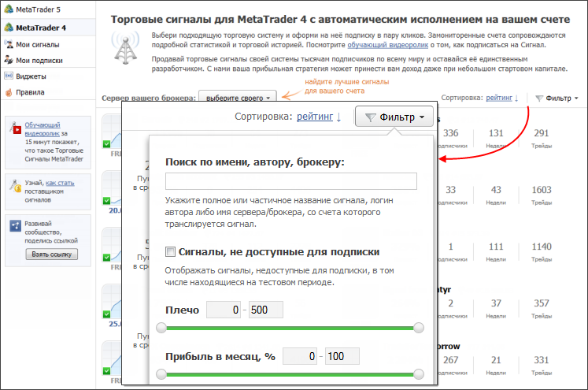
Task: Open обучающий видеоролик link in the header text
Action: [388, 45]
